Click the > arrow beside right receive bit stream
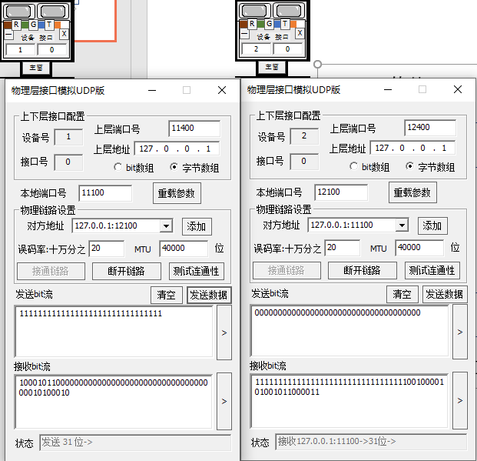The width and height of the screenshot is (477, 461). (x=460, y=400)
